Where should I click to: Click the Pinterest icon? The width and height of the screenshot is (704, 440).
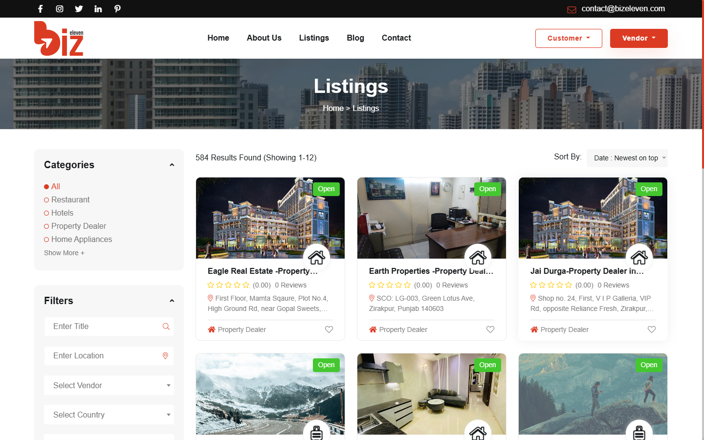(117, 9)
